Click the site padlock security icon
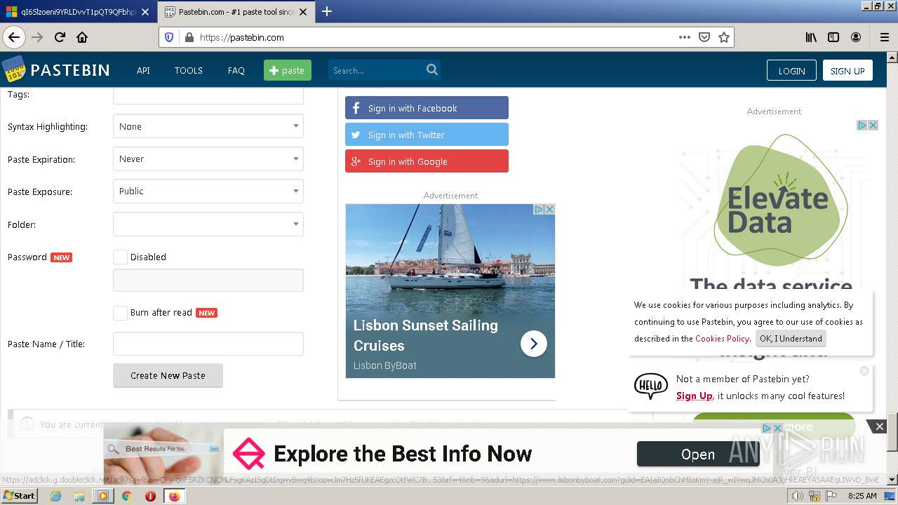898x505 pixels. pos(189,37)
